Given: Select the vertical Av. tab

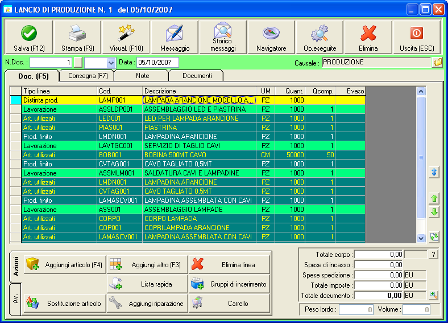Looking at the screenshot, I should [16, 299].
